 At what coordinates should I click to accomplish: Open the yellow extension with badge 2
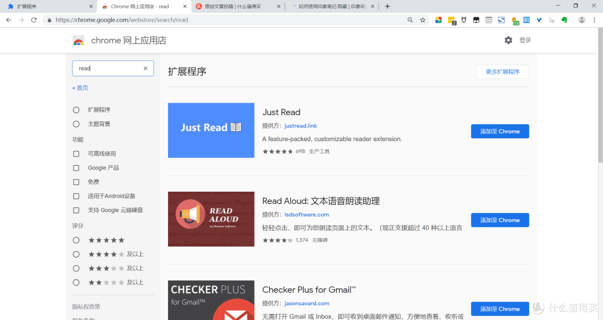coord(452,21)
